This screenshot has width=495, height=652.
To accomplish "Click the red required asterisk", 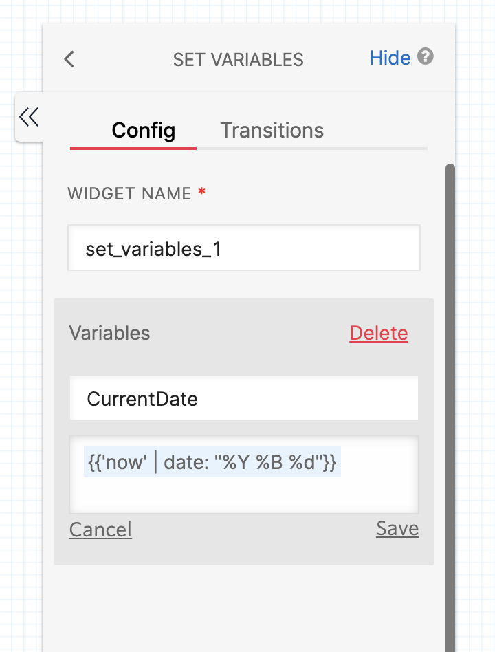I will [x=202, y=192].
